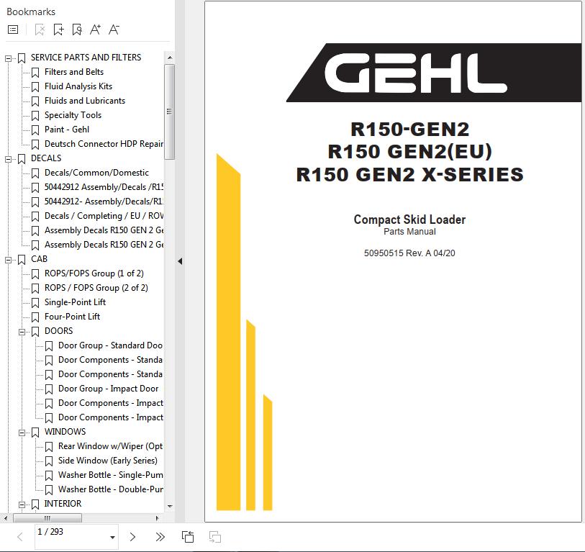Go to the next page arrow
Image resolution: width=585 pixels, height=552 pixels.
tap(132, 537)
